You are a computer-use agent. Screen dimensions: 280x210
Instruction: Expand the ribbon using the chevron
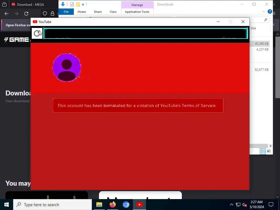point(264,11)
